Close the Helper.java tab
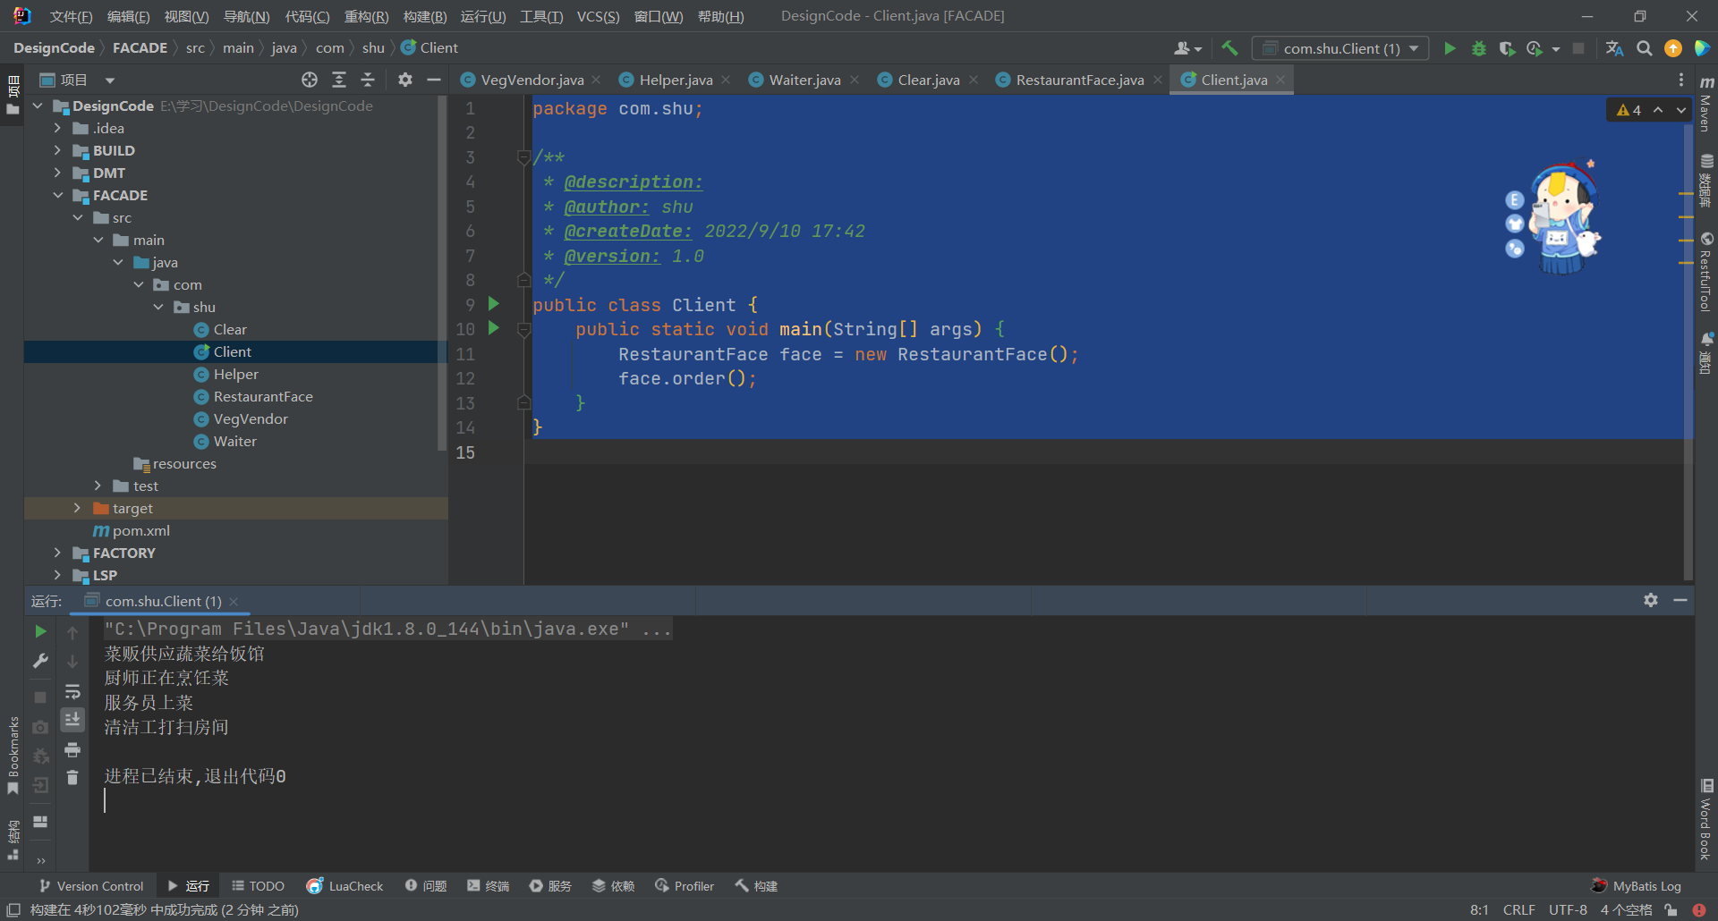1718x921 pixels. [x=726, y=80]
